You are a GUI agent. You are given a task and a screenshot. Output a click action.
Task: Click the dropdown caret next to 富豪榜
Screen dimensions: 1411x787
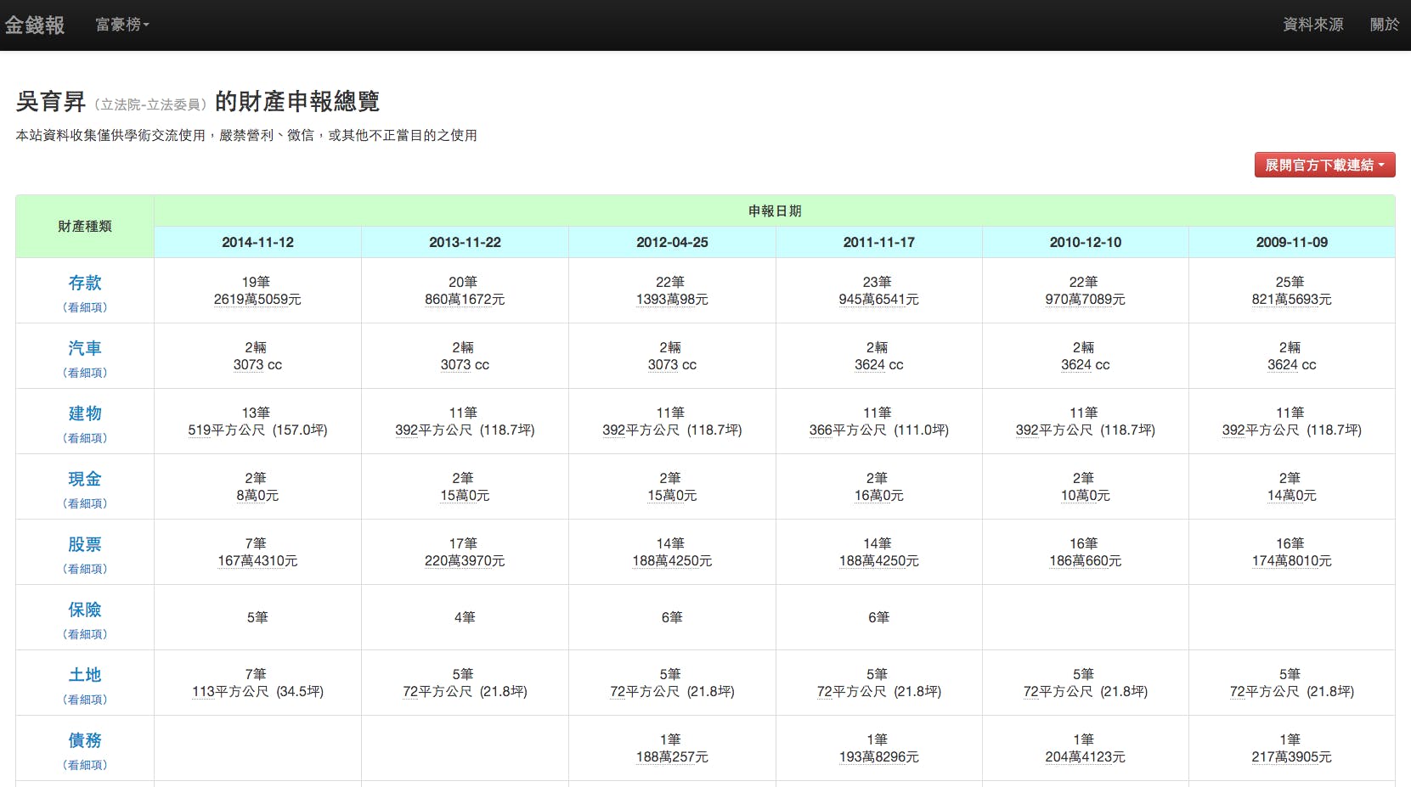tap(145, 26)
